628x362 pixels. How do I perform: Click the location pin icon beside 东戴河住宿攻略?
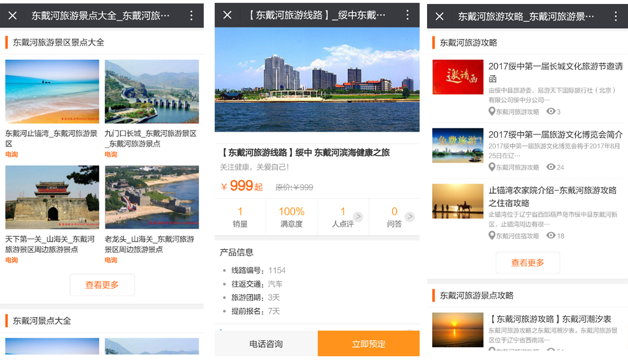pos(492,235)
